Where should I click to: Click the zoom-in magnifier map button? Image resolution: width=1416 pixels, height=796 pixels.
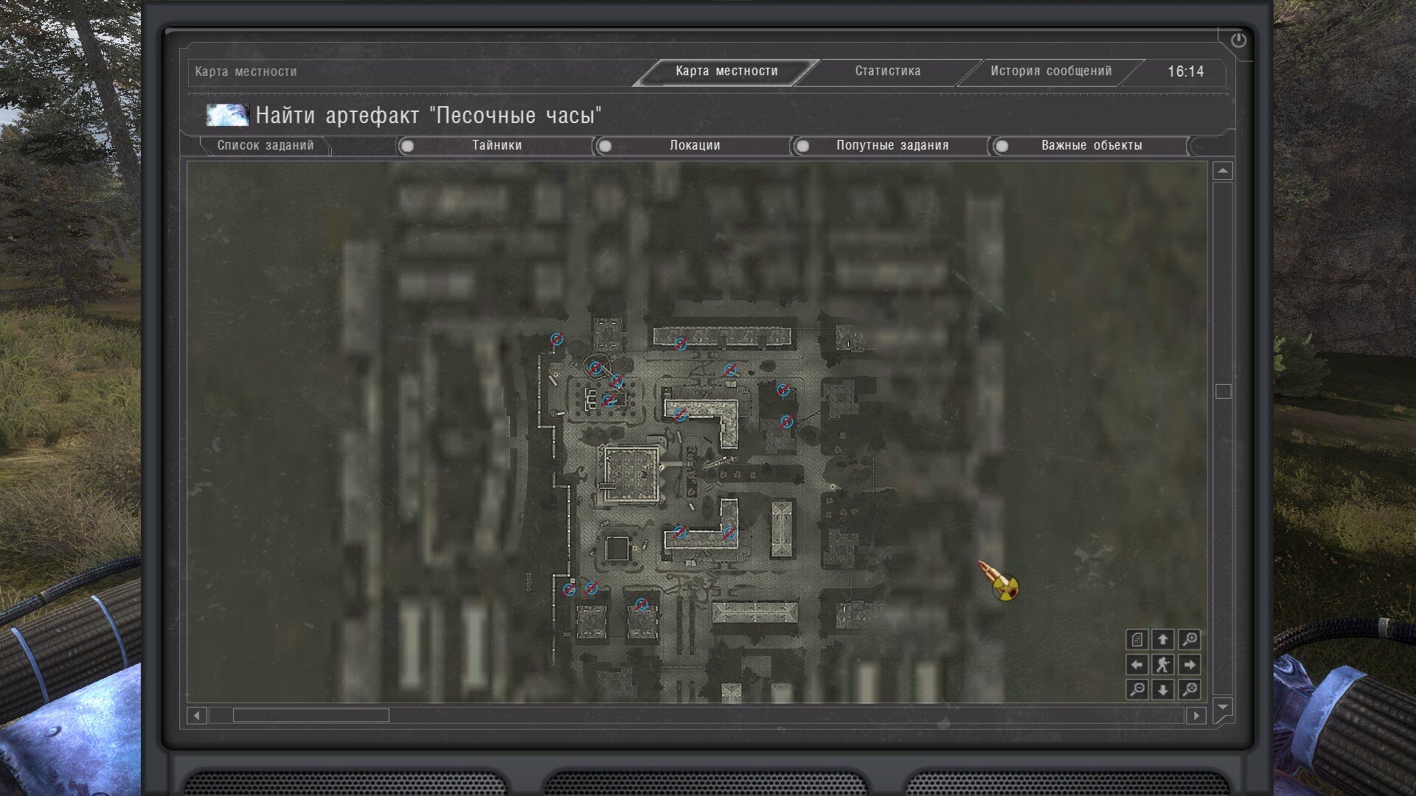tap(1189, 639)
